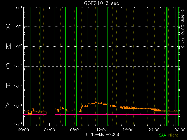Click the 10^-7 y-axis tick label
Viewport: 187px width, 140px height.
click(x=18, y=86)
